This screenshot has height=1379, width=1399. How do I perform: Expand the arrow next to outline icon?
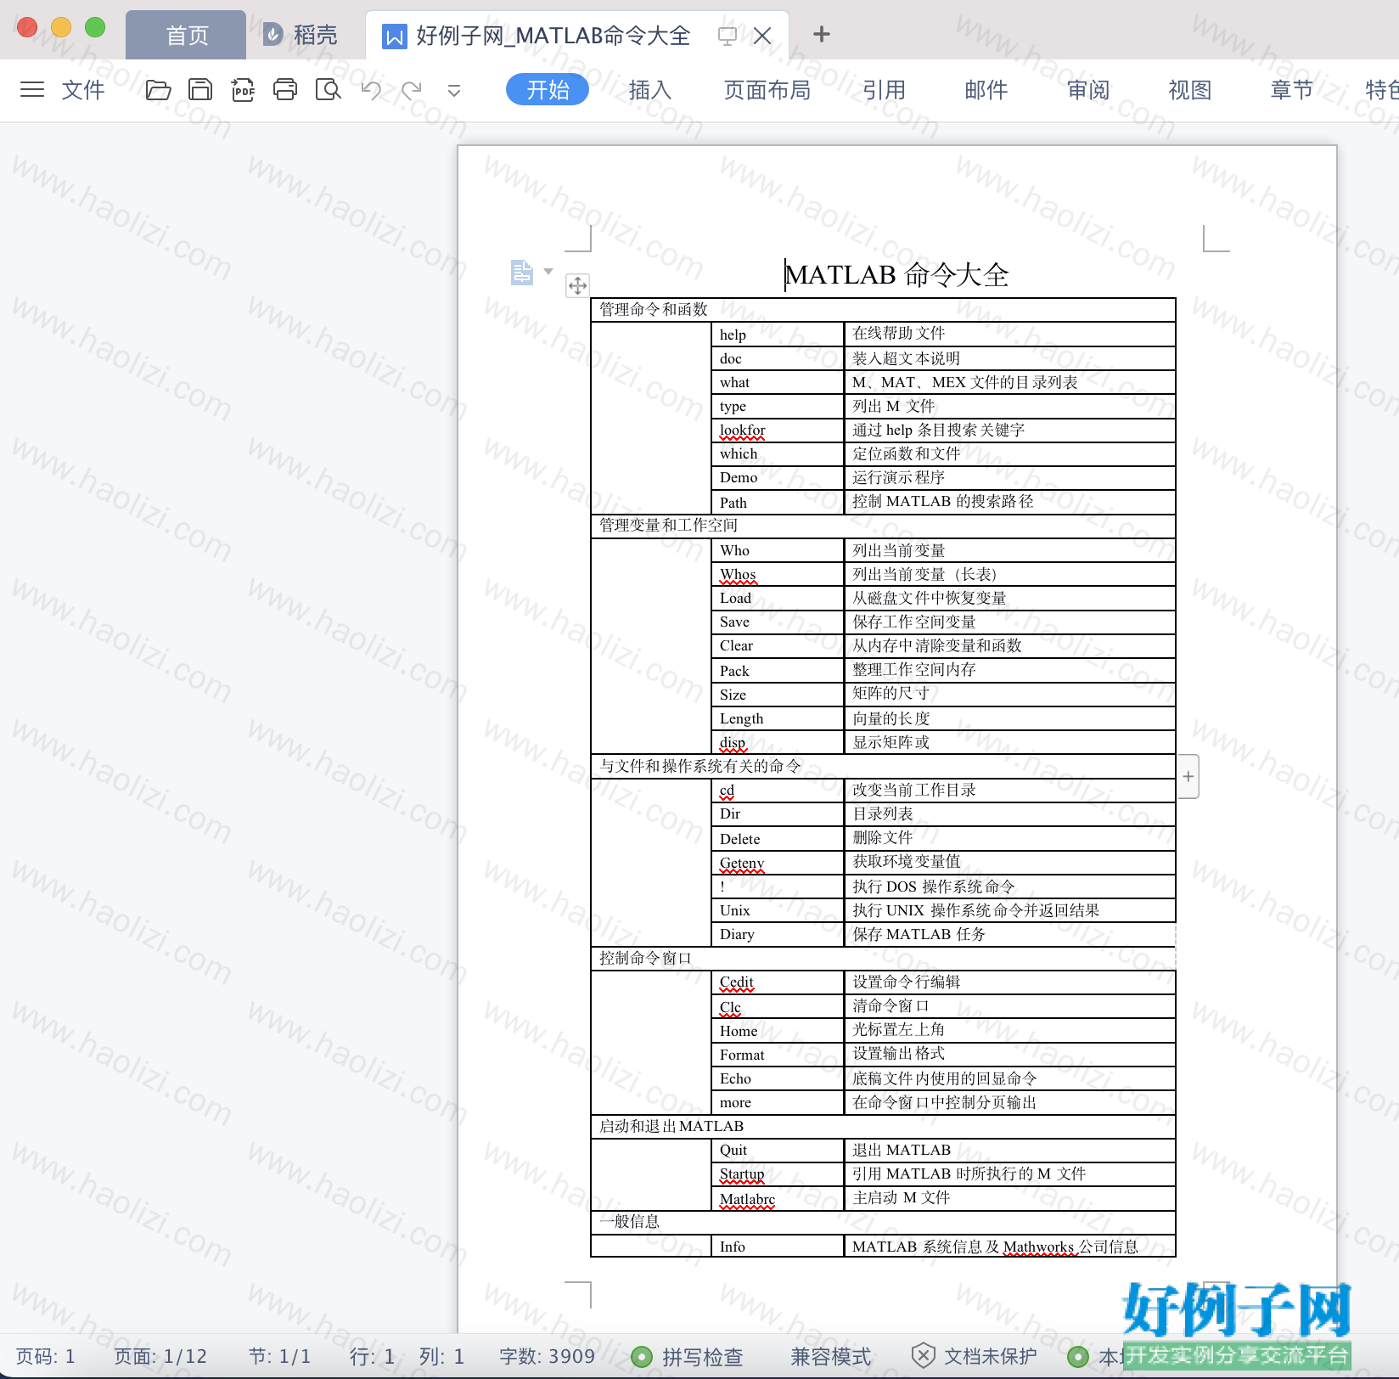point(548,272)
